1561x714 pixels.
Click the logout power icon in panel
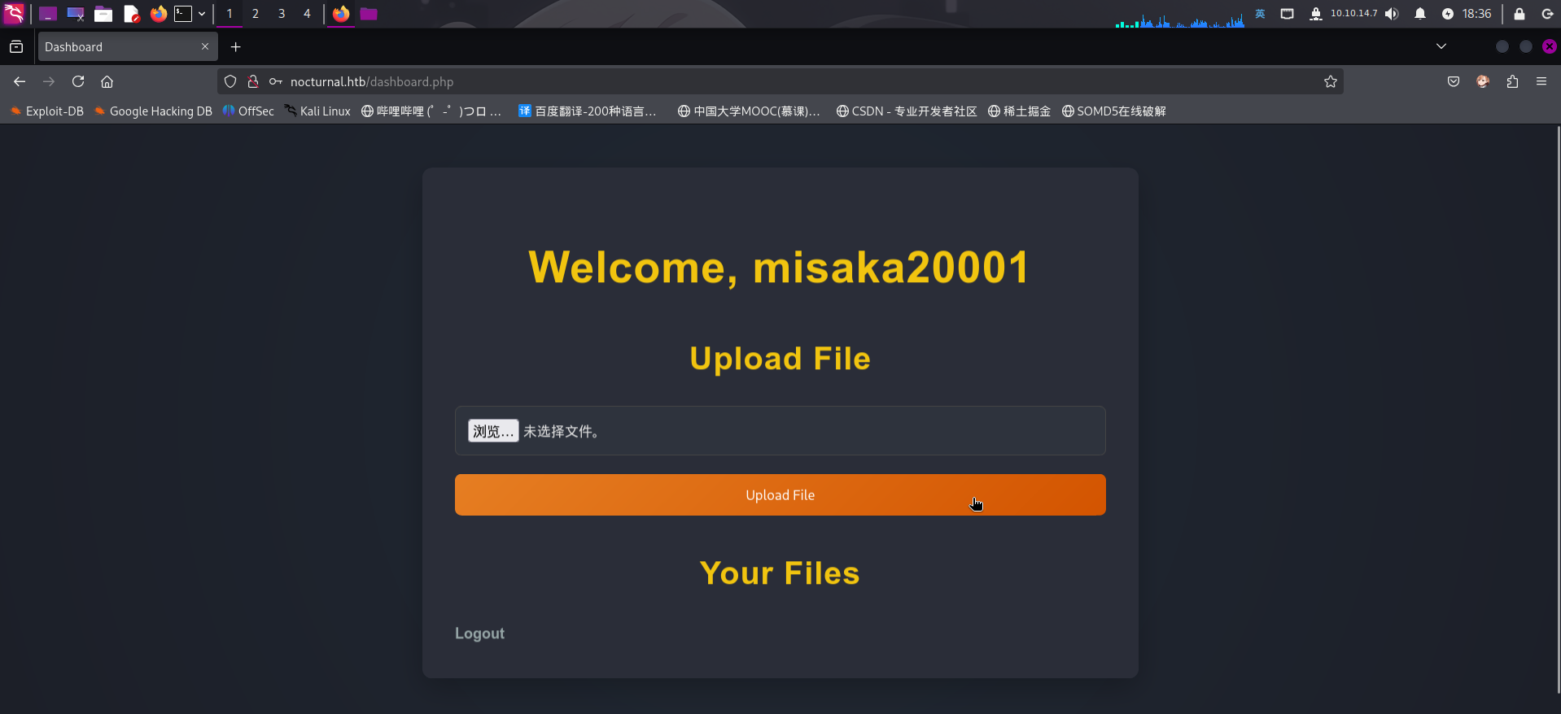[1547, 14]
